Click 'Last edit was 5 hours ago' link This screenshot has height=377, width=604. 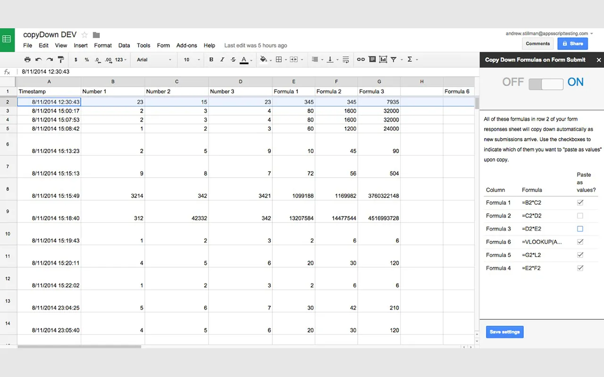tap(256, 46)
